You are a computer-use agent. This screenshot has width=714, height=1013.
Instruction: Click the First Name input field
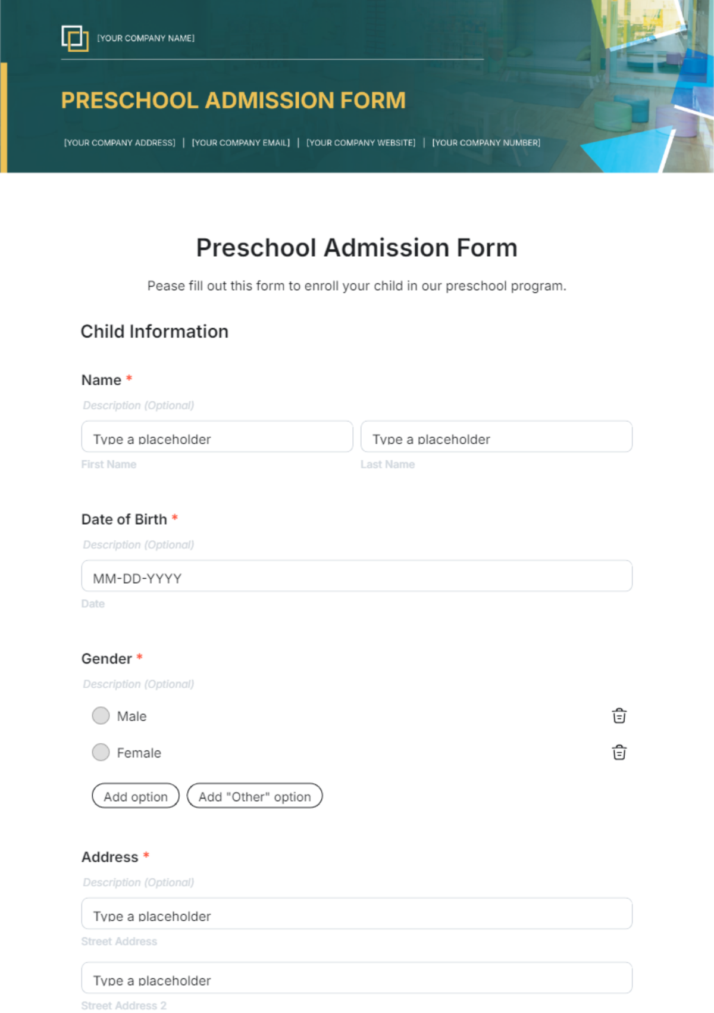[216, 437]
